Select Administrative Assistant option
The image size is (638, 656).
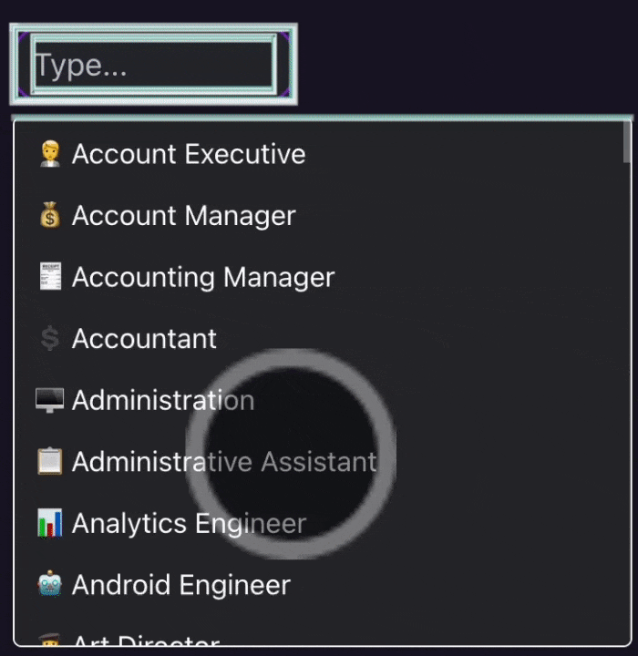pos(224,462)
